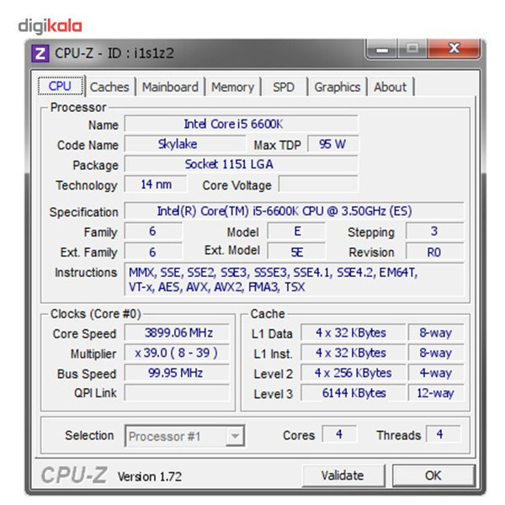Click the CPU-Z purple Z title icon
The width and height of the screenshot is (505, 505).
(40, 53)
